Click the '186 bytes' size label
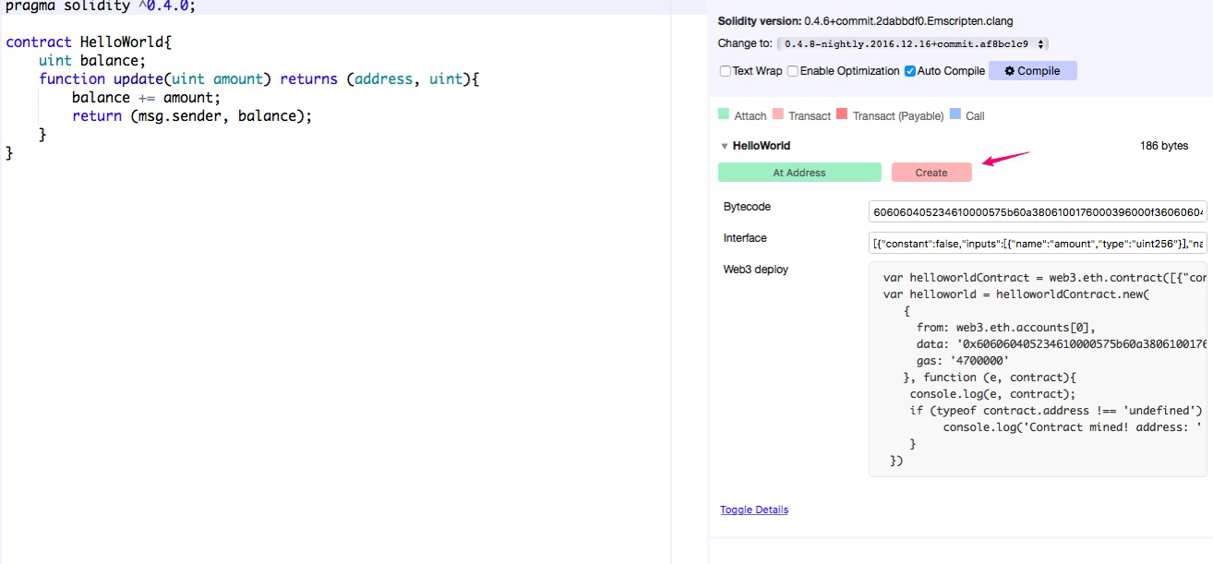The height and width of the screenshot is (564, 1213). point(1164,146)
